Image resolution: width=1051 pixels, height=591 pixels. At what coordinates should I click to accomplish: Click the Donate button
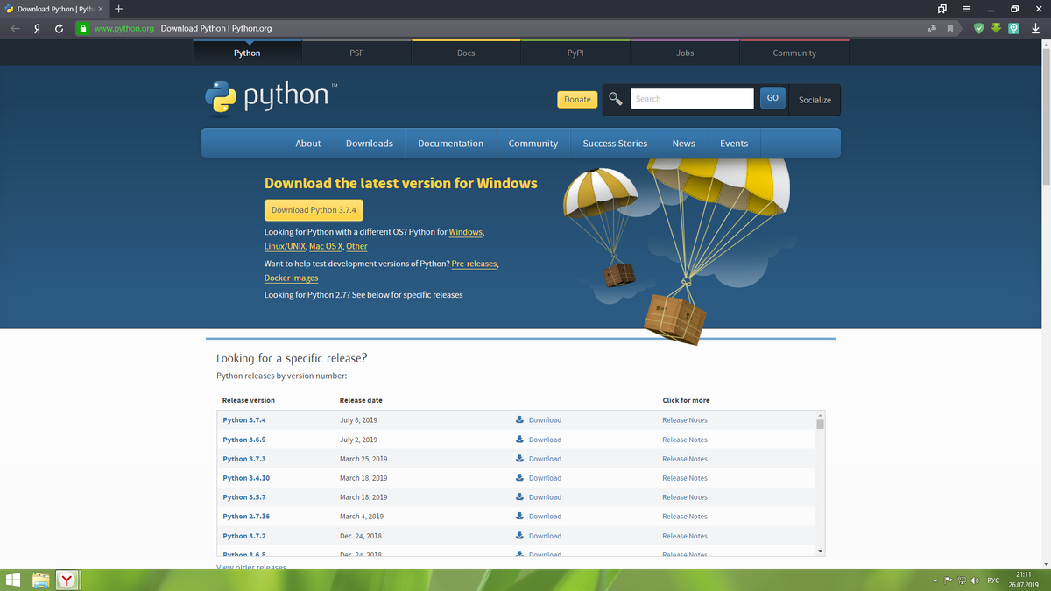577,100
